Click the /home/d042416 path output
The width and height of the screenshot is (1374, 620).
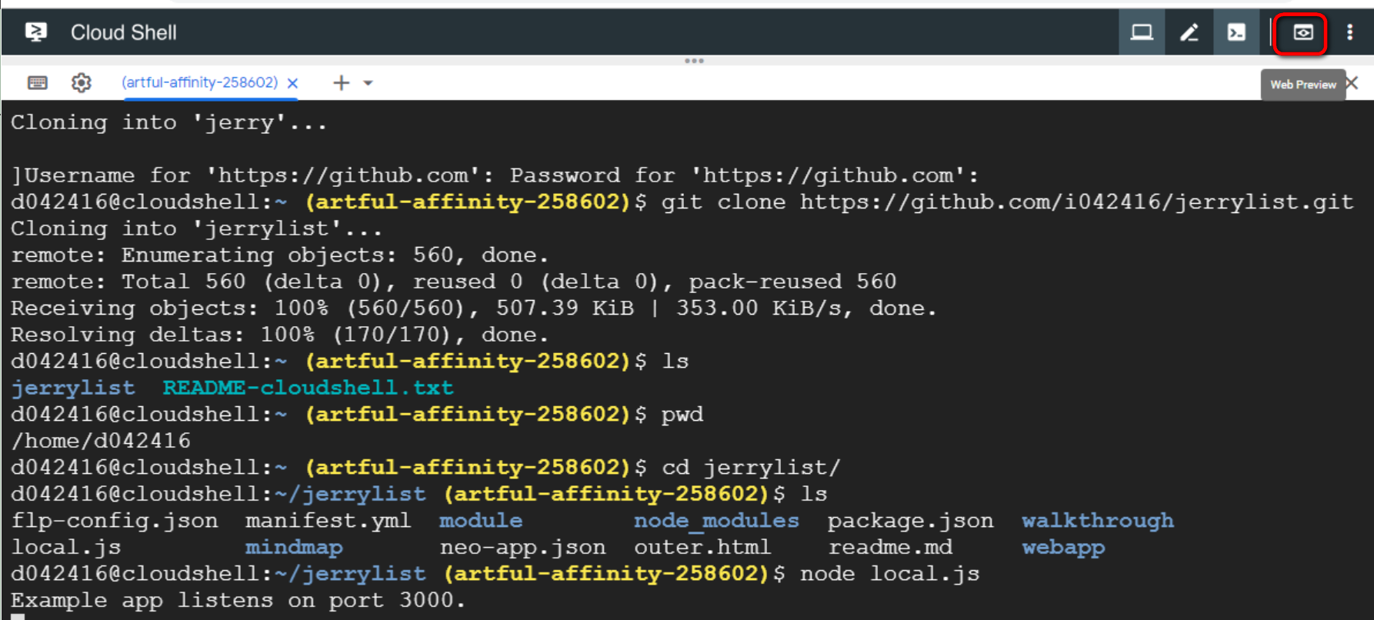click(x=101, y=441)
